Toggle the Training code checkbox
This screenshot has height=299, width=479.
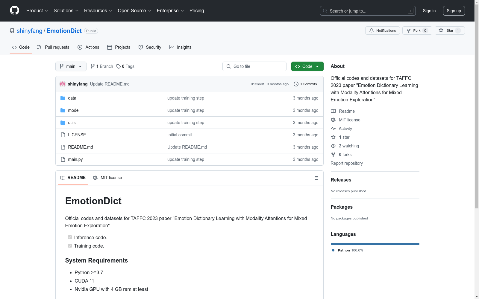(x=70, y=246)
